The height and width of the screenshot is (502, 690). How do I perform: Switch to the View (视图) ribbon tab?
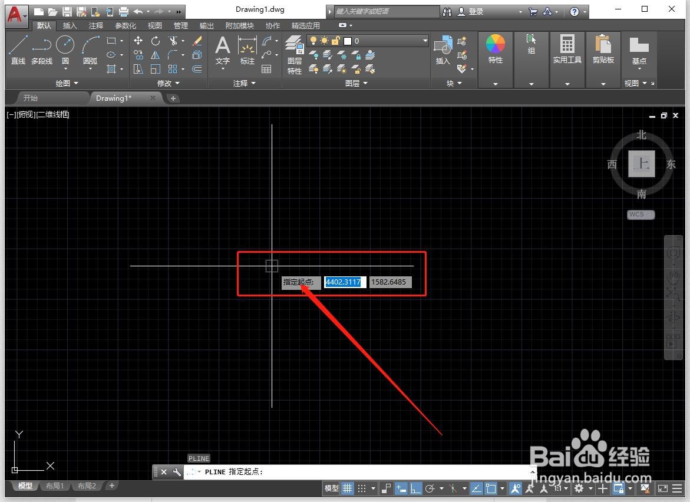[x=154, y=25]
